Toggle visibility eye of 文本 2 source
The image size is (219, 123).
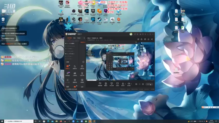point(66,56)
